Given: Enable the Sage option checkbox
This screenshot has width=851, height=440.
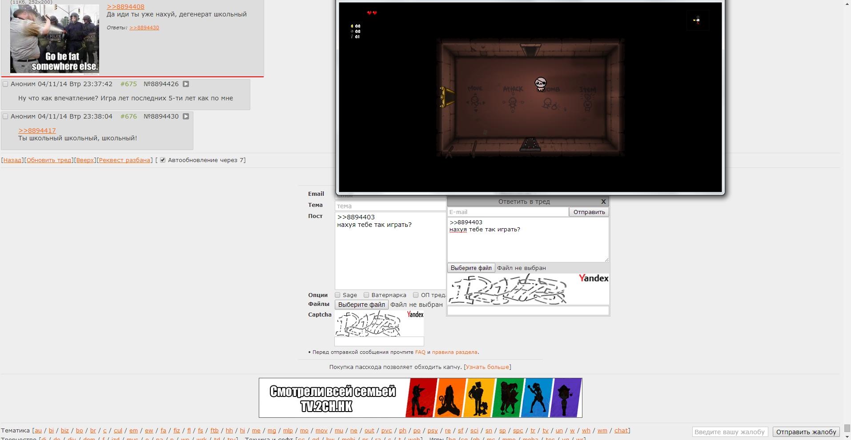Looking at the screenshot, I should click(x=337, y=295).
